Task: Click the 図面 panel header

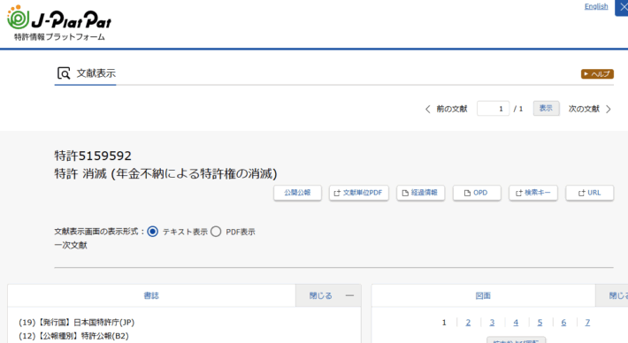Action: (x=483, y=296)
